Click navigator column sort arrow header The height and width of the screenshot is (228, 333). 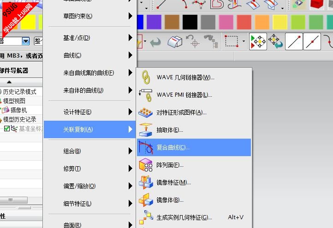(9, 82)
